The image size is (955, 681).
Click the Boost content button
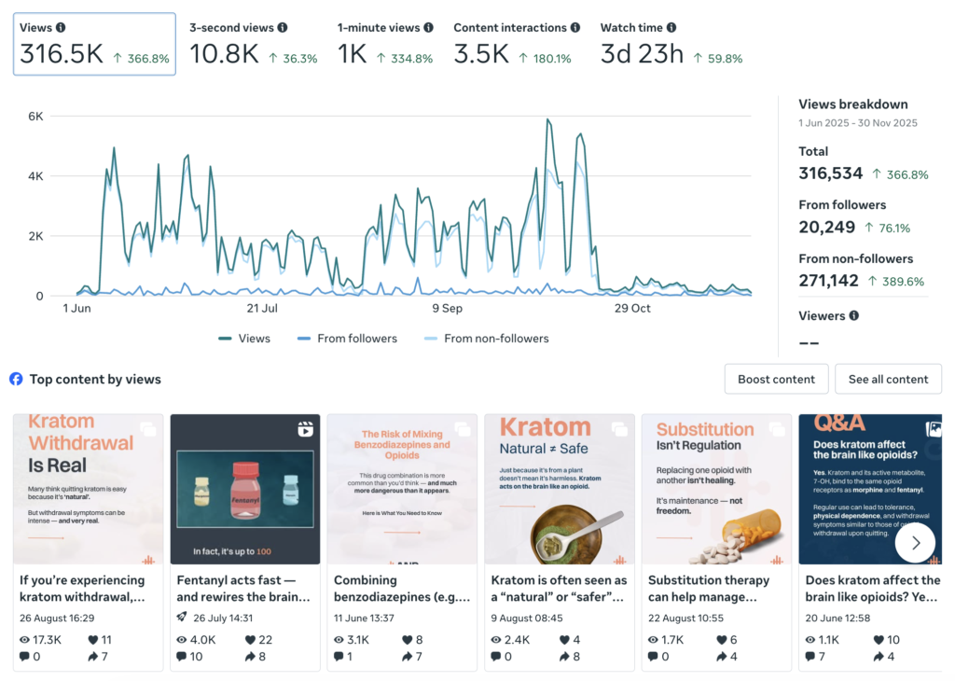tap(775, 379)
